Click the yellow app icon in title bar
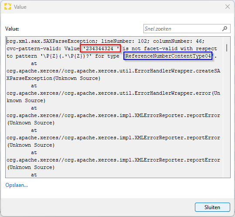The image size is (235, 217). (x=8, y=7)
